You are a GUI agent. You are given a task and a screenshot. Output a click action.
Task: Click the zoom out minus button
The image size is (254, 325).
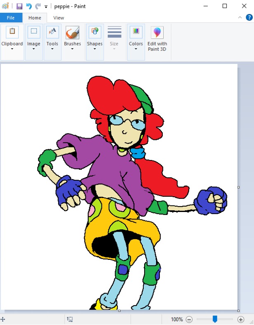[189, 319]
